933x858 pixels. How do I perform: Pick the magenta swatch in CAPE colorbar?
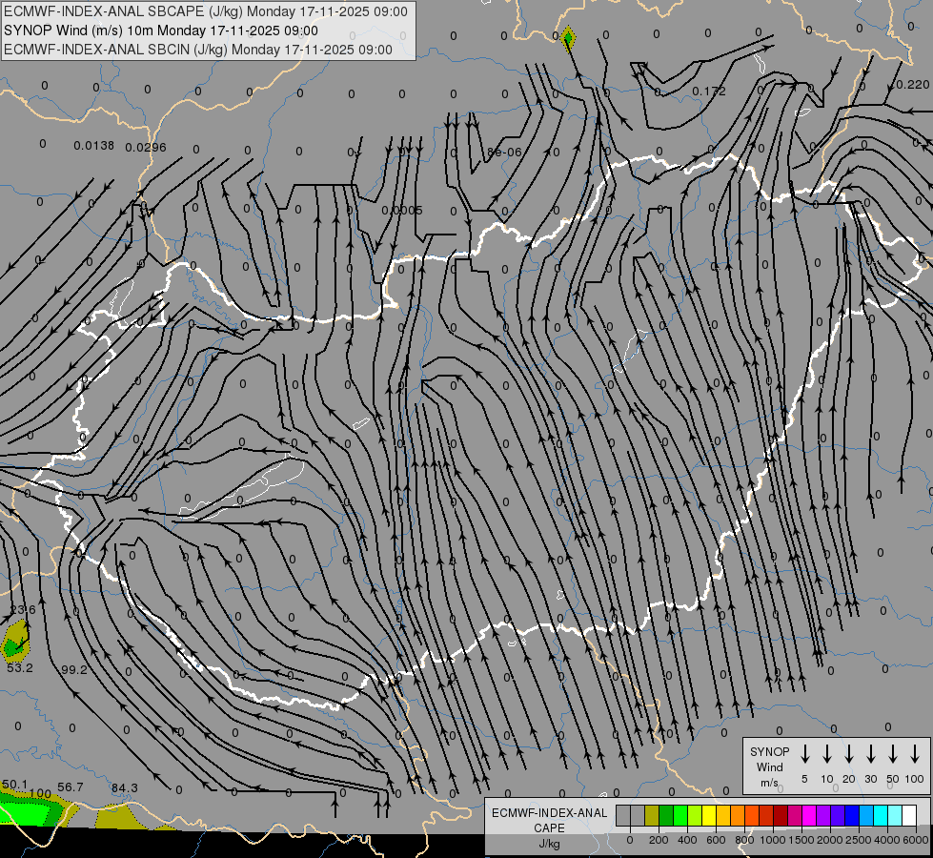tap(809, 815)
